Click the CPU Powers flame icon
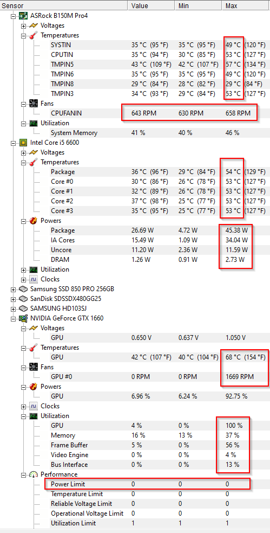 pyautogui.click(x=34, y=221)
